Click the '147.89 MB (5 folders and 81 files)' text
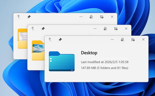This screenshot has width=155, height=96. [x=105, y=68]
